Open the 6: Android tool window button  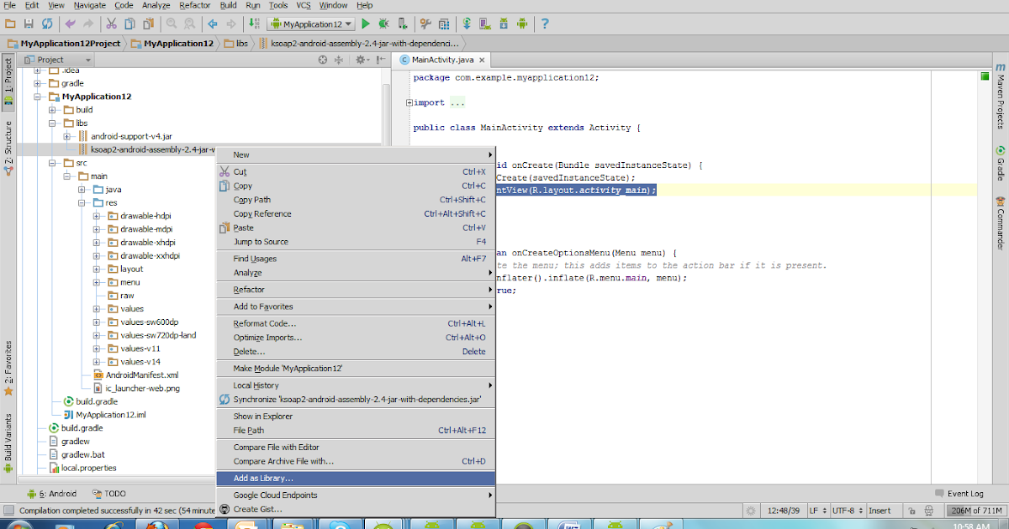[x=51, y=494]
